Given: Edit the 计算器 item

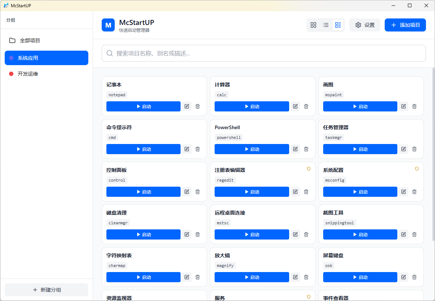Looking at the screenshot, I should tap(295, 106).
